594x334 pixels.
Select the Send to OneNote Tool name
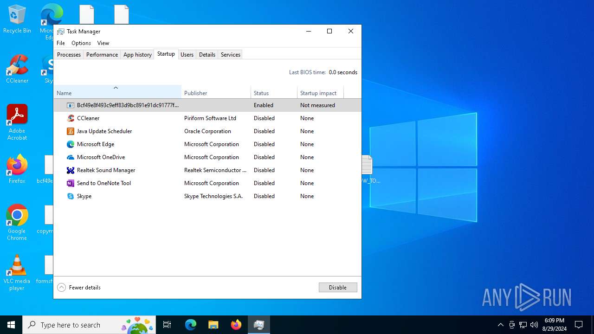coord(104,183)
